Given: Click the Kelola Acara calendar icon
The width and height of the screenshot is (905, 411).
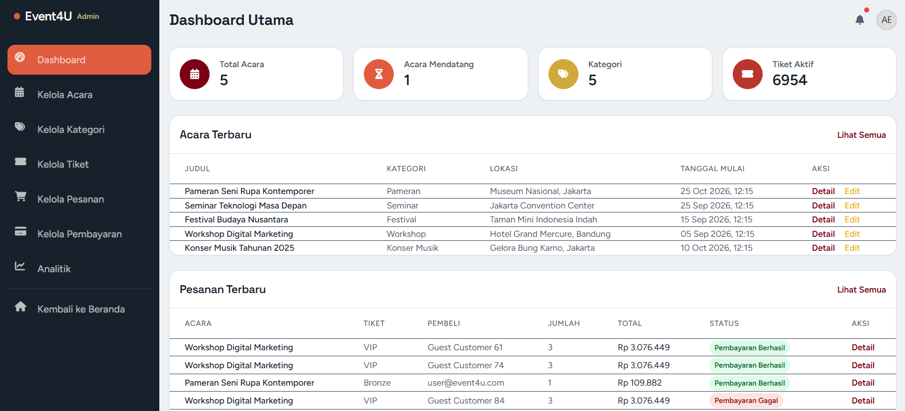Looking at the screenshot, I should pos(19,92).
